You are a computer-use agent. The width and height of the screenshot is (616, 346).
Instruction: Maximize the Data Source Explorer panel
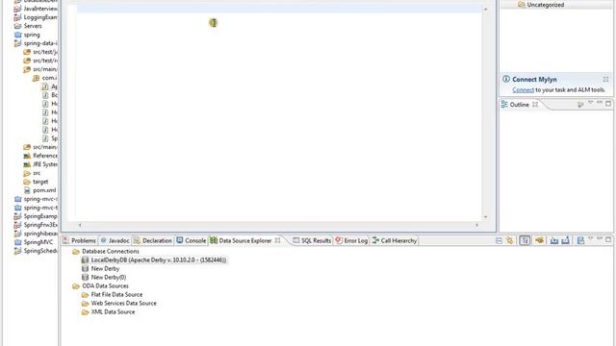(608, 239)
